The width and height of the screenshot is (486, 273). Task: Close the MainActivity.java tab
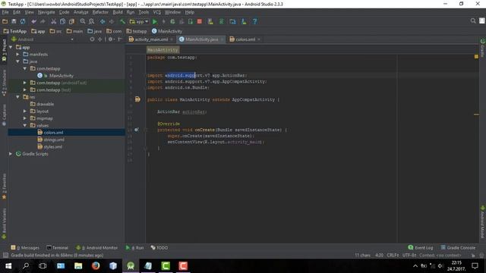[222, 39]
